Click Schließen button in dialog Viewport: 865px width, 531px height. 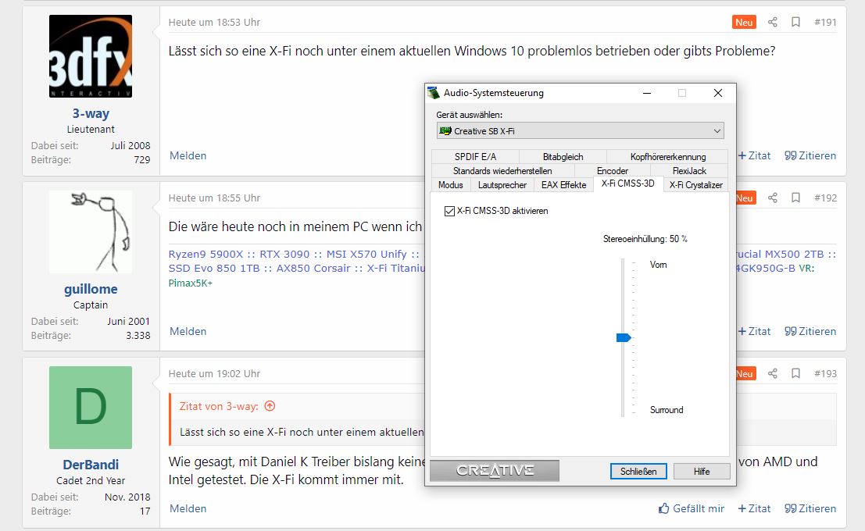[x=638, y=472]
